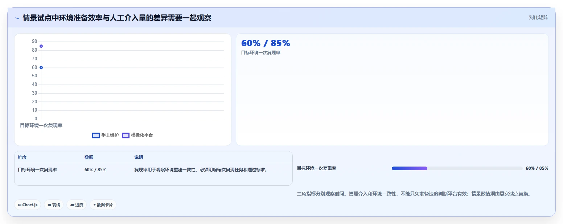Click the 目标环境一次复现率 progress bar
563x224 pixels.
pos(457,168)
